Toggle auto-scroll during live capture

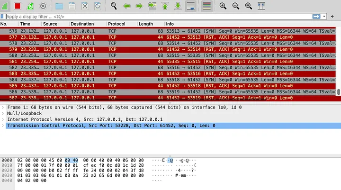191,6
